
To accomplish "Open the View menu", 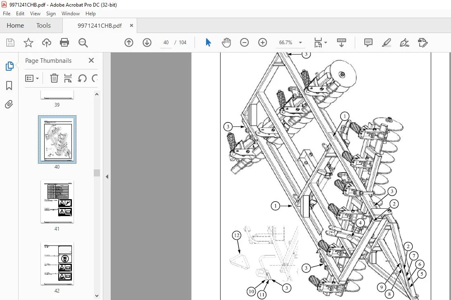I will [x=35, y=14].
